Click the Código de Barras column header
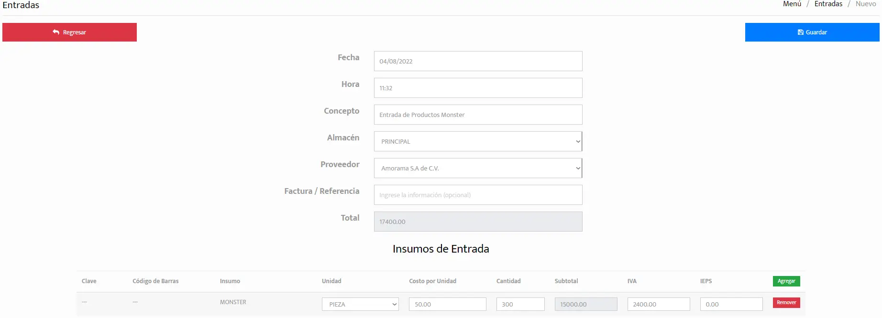Image resolution: width=882 pixels, height=318 pixels. click(155, 281)
